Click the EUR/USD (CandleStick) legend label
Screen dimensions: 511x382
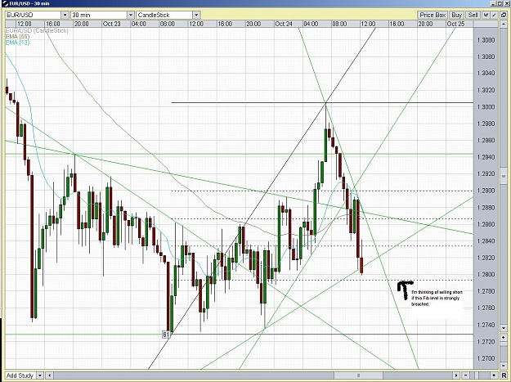tap(37, 30)
